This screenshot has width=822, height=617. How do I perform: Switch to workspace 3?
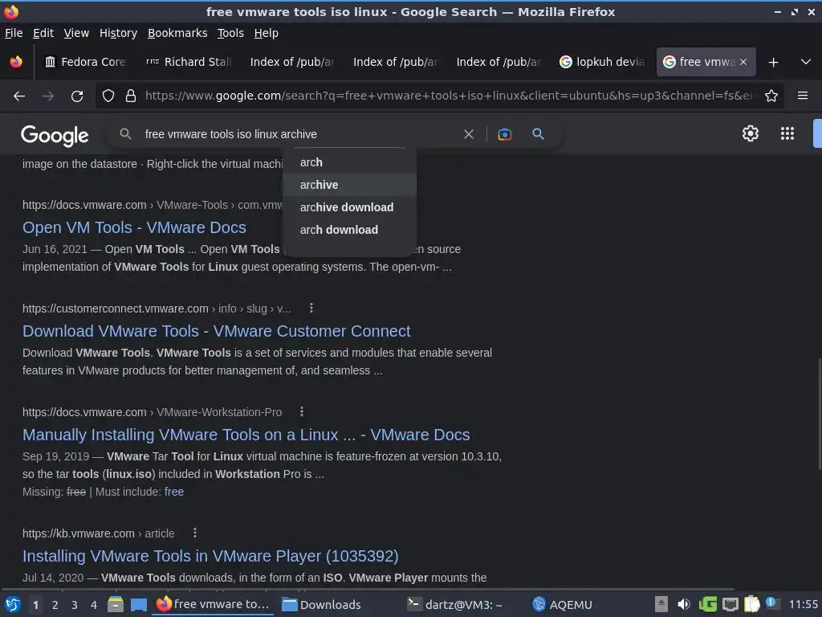[x=75, y=605]
